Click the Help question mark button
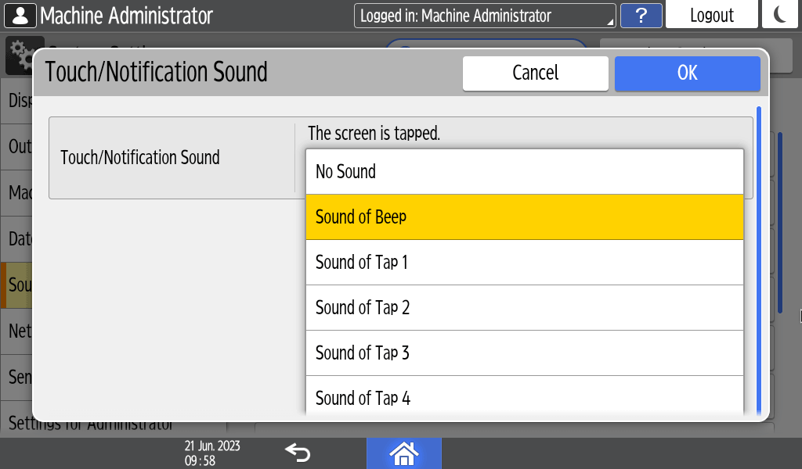 641,16
